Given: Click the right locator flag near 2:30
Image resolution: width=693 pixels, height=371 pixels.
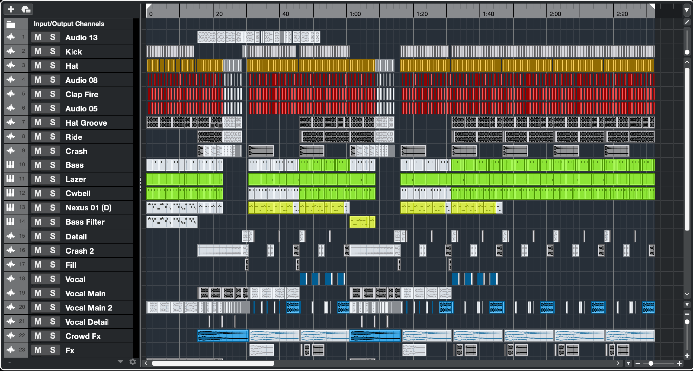Looking at the screenshot, I should pyautogui.click(x=652, y=7).
